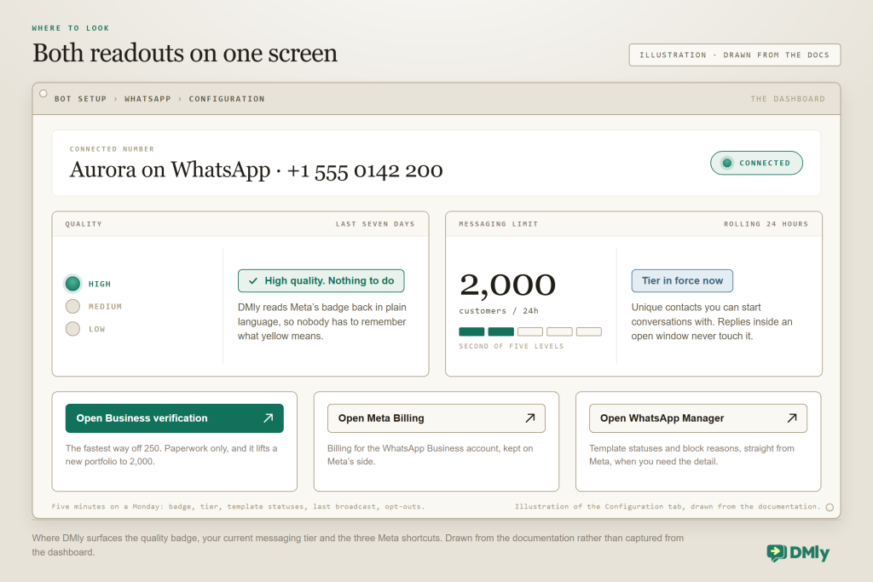
Task: Click 'Illustration of the Configuration tab' footer note
Action: coord(668,507)
